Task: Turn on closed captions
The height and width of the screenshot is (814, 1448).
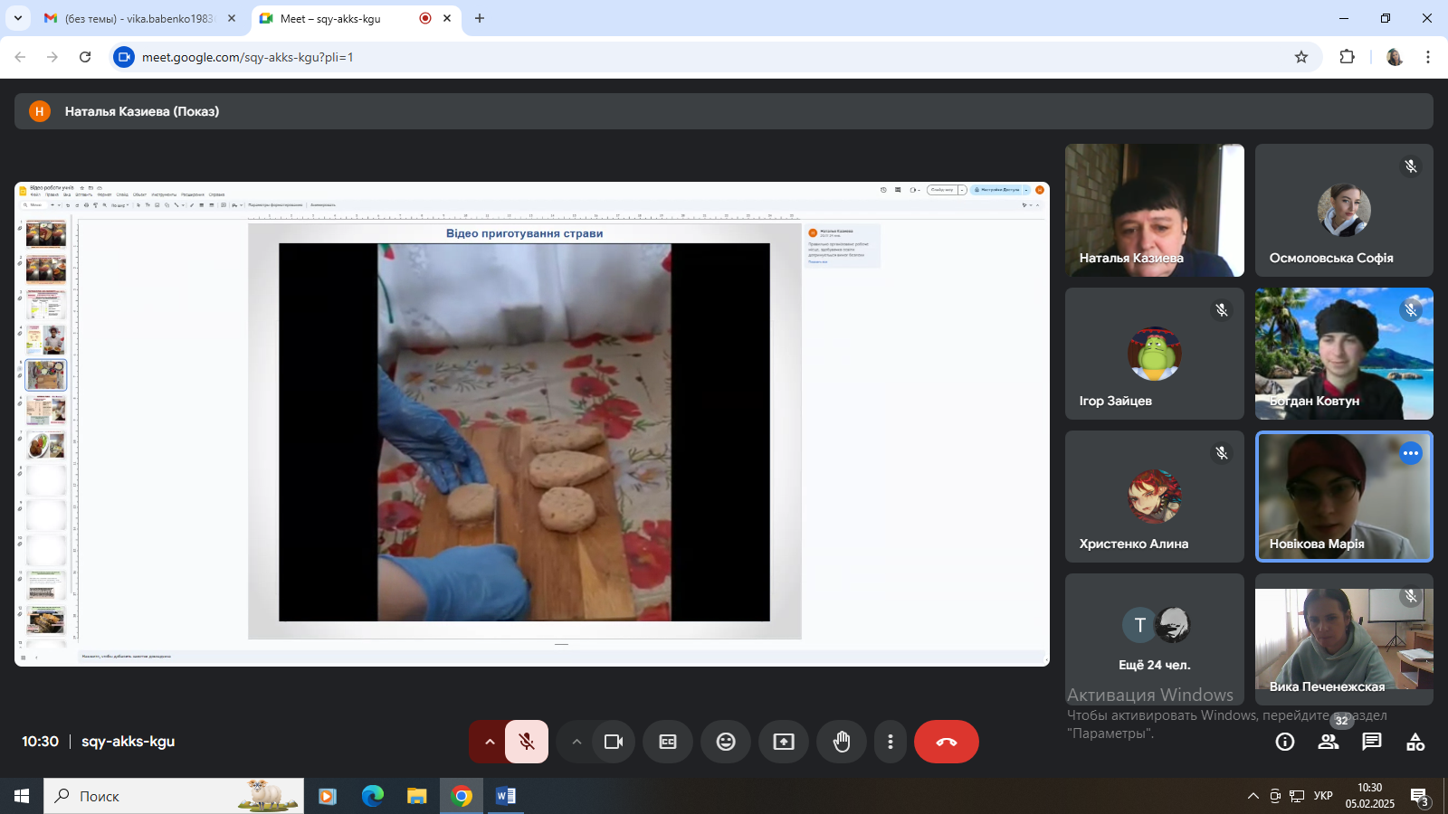Action: [x=668, y=742]
